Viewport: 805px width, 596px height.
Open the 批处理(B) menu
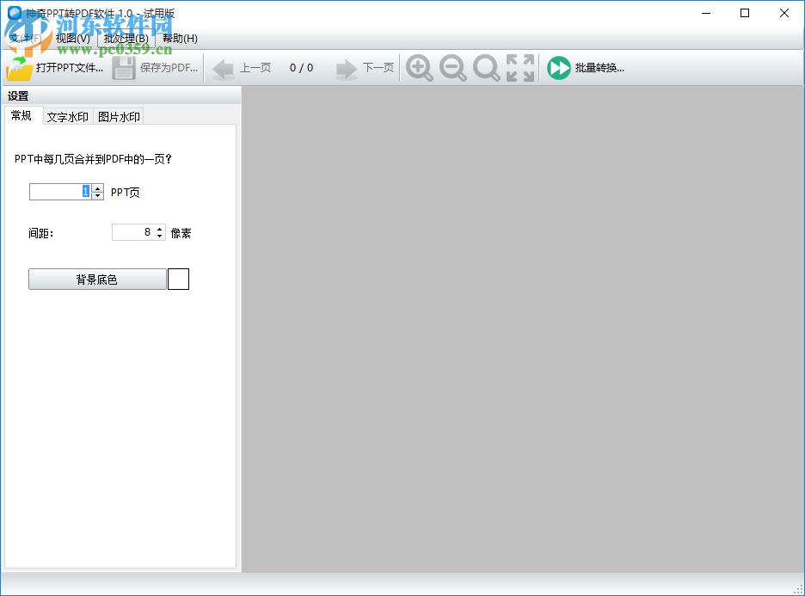126,39
